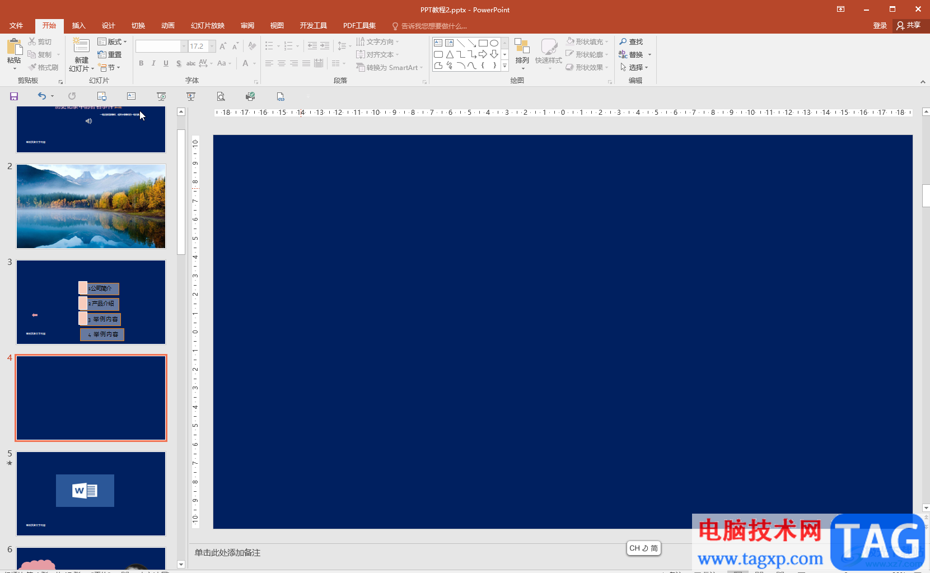
Task: Select the right arrow block shape
Action: point(483,54)
